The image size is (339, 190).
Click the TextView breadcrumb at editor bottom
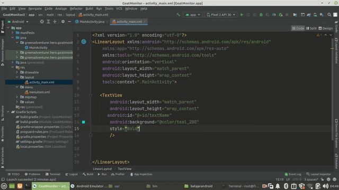[124, 169]
